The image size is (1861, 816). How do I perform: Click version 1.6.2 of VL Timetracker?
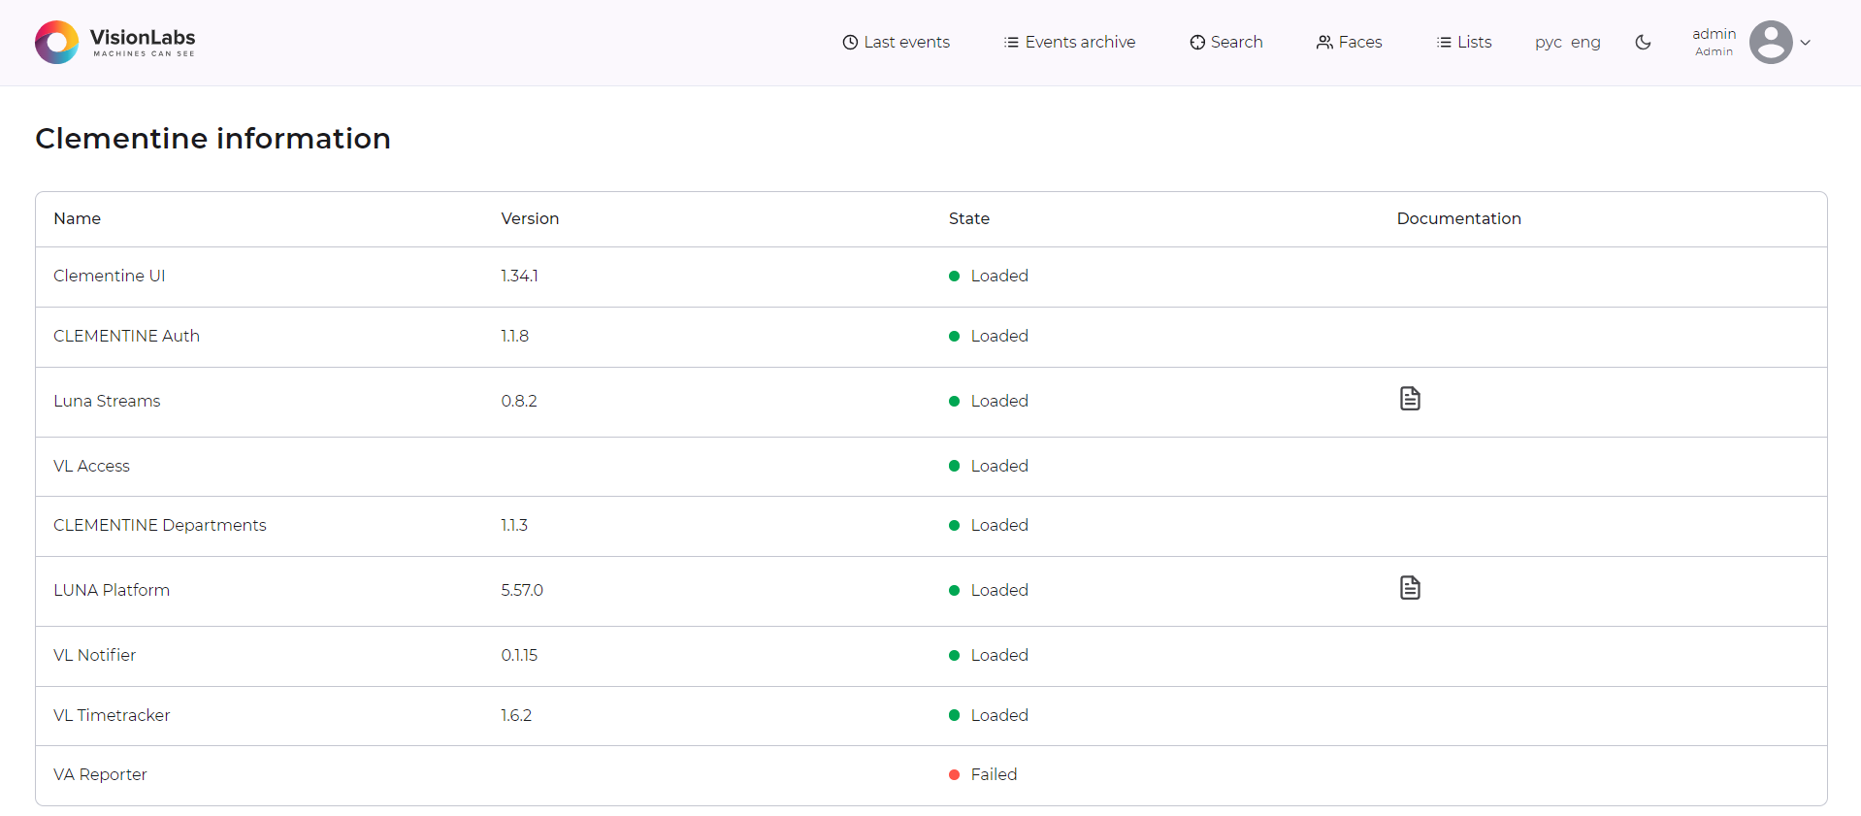(516, 715)
